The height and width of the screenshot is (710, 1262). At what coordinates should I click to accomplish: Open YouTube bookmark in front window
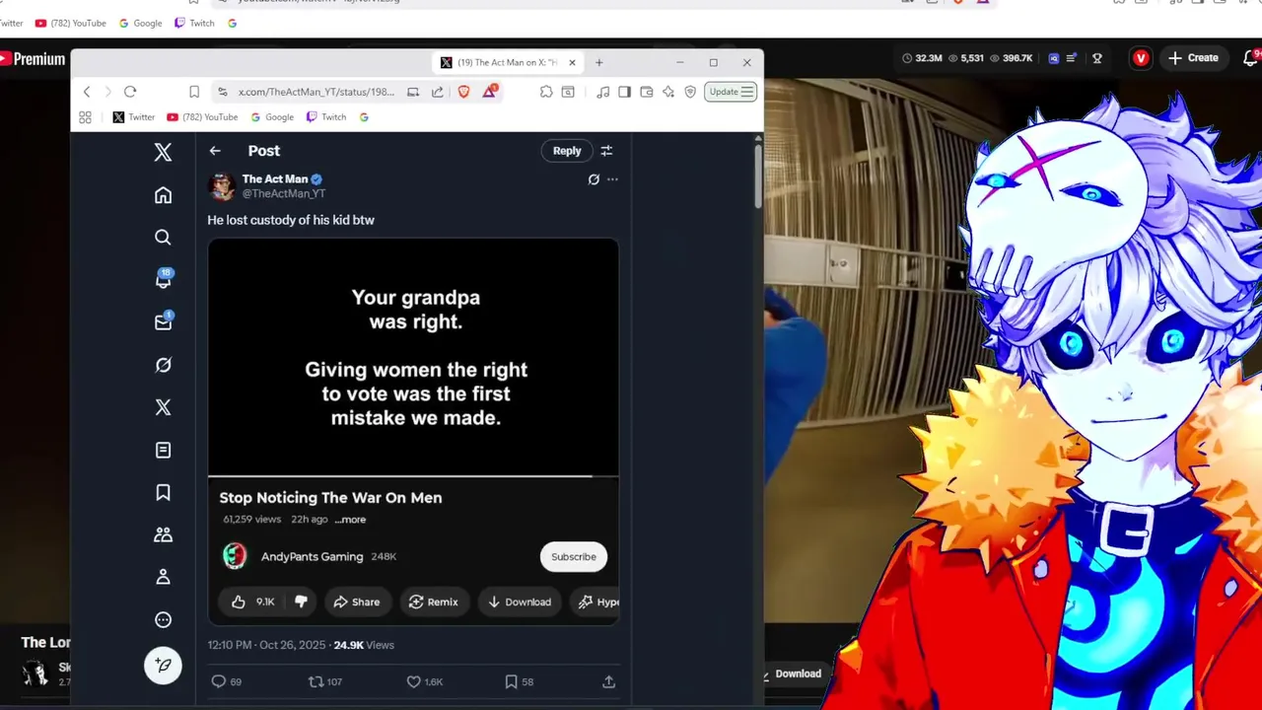[x=202, y=117]
